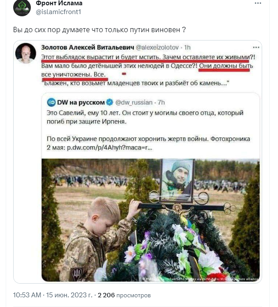
Task: Click the 10:53 AM timestamp
Action: [27, 295]
